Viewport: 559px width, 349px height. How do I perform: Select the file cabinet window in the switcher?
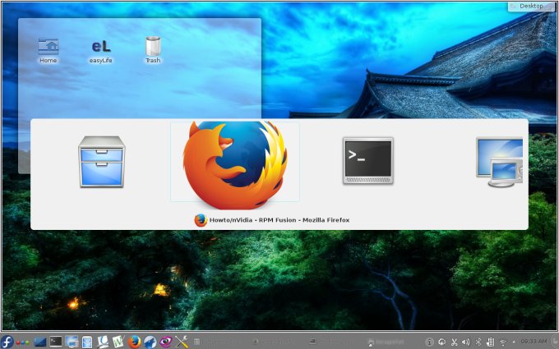tap(102, 162)
